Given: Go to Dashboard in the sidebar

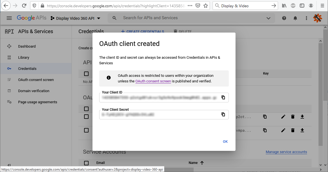Looking at the screenshot, I should tap(27, 46).
